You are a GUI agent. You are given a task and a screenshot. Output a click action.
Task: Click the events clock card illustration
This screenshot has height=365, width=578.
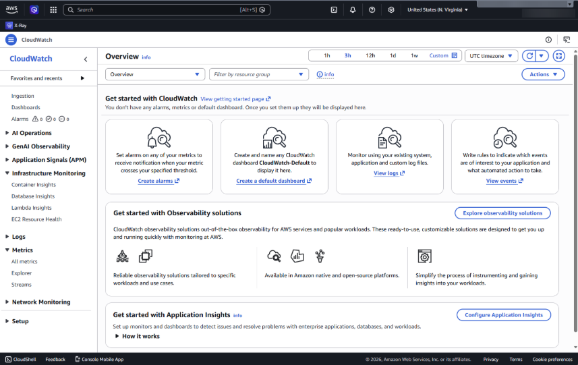tap(505, 137)
